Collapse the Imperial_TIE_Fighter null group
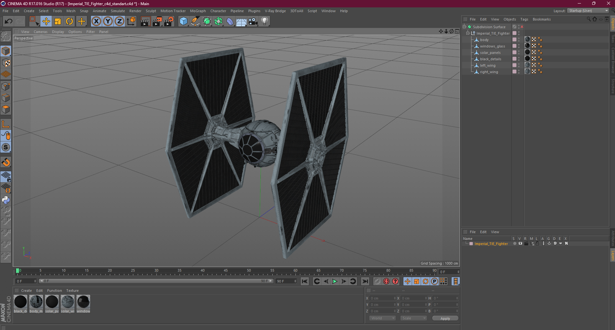 [x=468, y=33]
